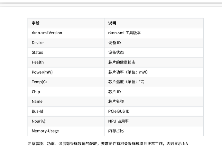The height and width of the screenshot is (155, 222).
Task: Click the Name field cell
Action: [x=66, y=102]
